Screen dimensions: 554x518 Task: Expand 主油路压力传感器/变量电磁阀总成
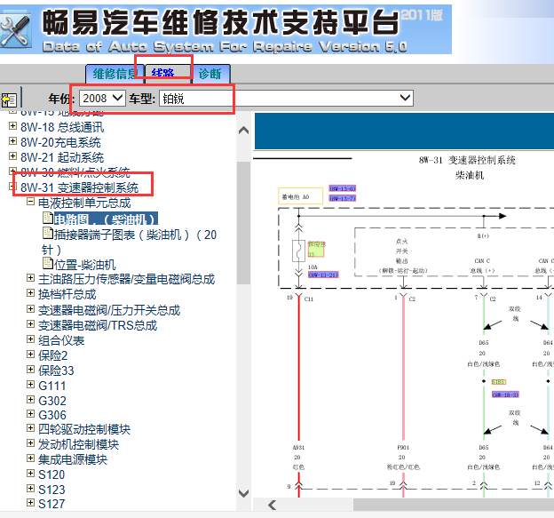[31, 278]
